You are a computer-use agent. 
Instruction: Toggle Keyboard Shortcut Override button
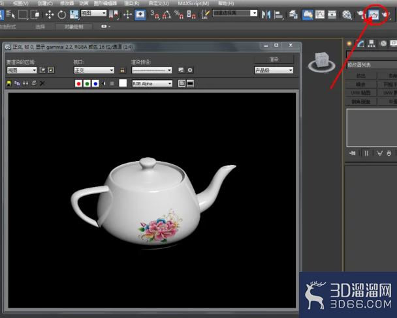[x=140, y=14]
